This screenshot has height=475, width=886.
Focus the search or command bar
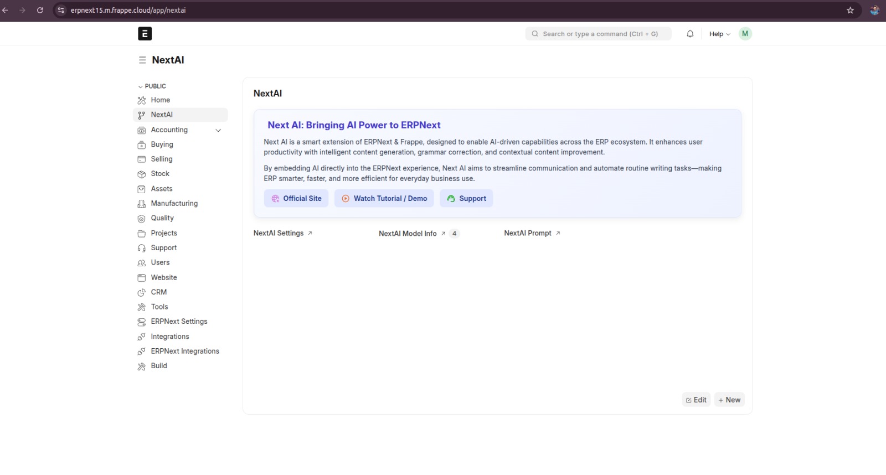click(x=598, y=34)
